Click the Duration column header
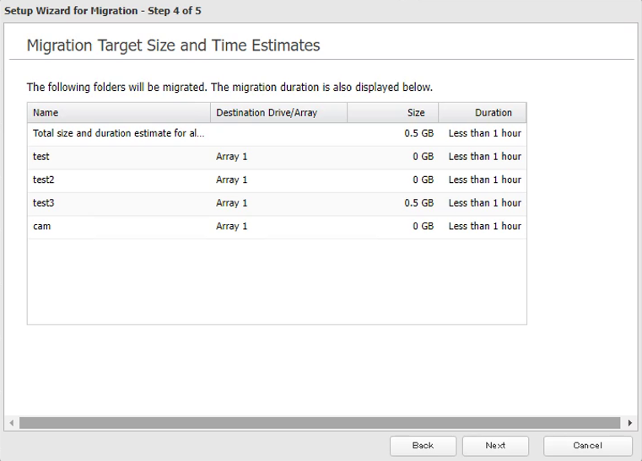 483,113
